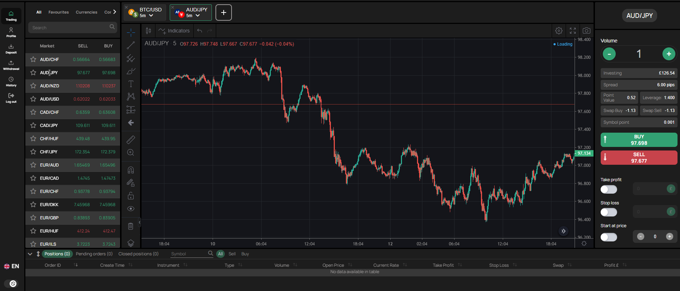
Task: Switch to the Currencies tab
Action: (x=86, y=12)
